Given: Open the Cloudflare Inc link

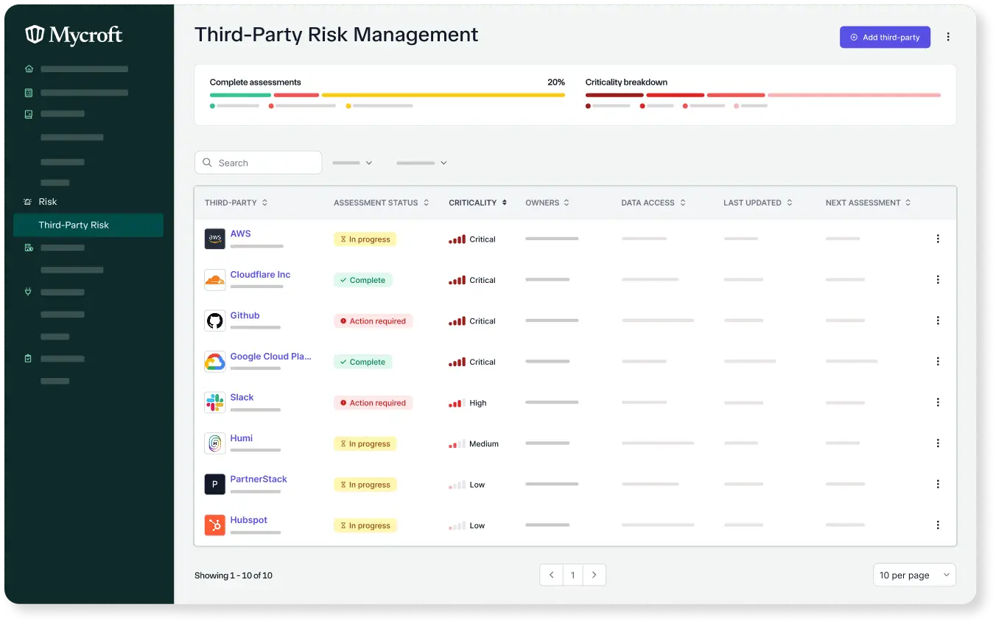Looking at the screenshot, I should (260, 275).
